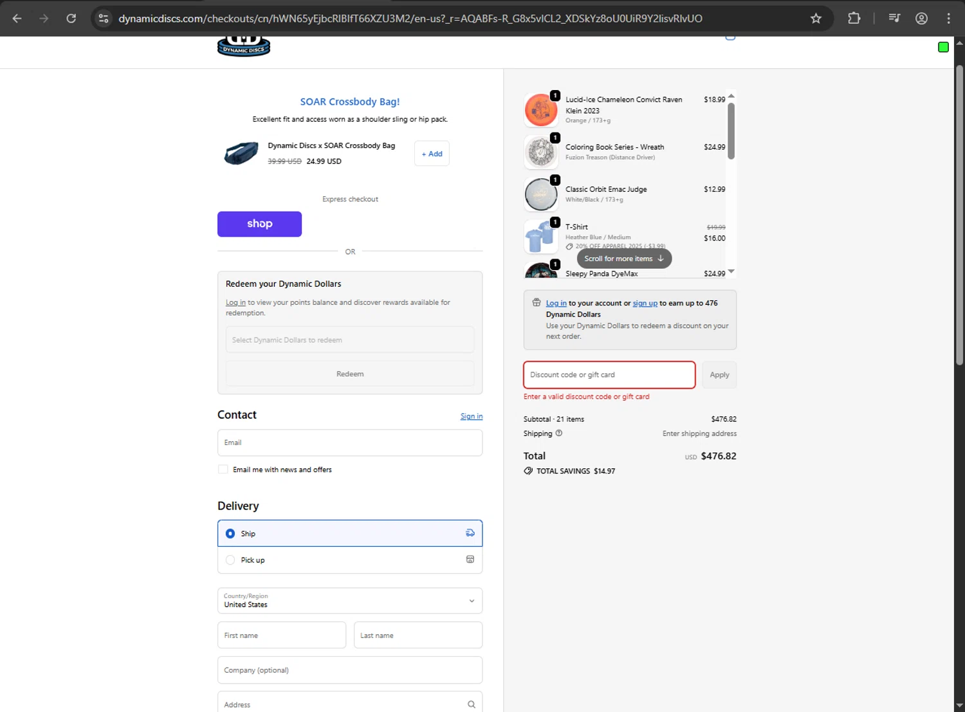Click the sign up link in order summary
Image resolution: width=965 pixels, height=712 pixels.
point(645,303)
